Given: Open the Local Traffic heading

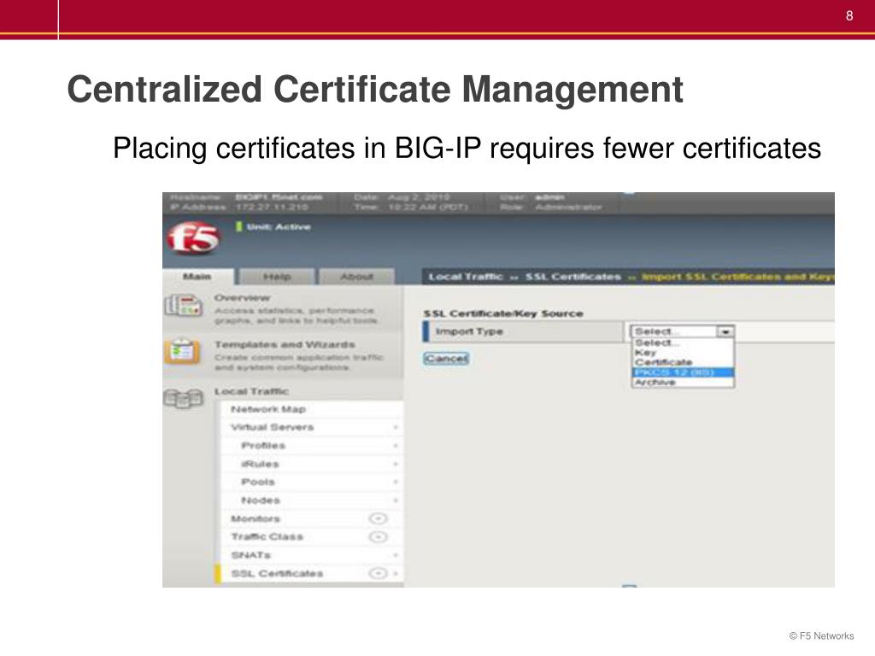Looking at the screenshot, I should tap(252, 391).
